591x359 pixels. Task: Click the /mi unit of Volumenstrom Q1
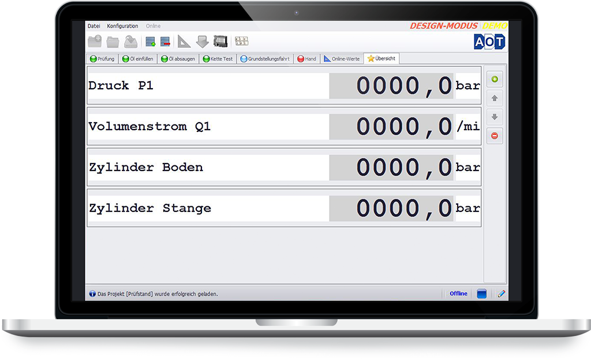coord(467,126)
